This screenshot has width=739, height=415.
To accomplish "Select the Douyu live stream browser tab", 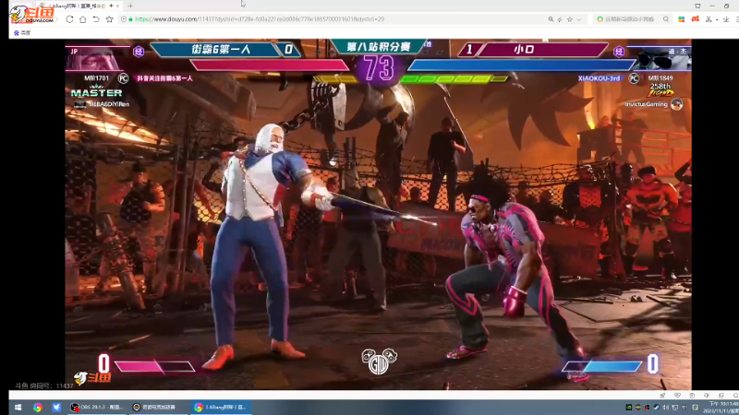I will point(79,6).
